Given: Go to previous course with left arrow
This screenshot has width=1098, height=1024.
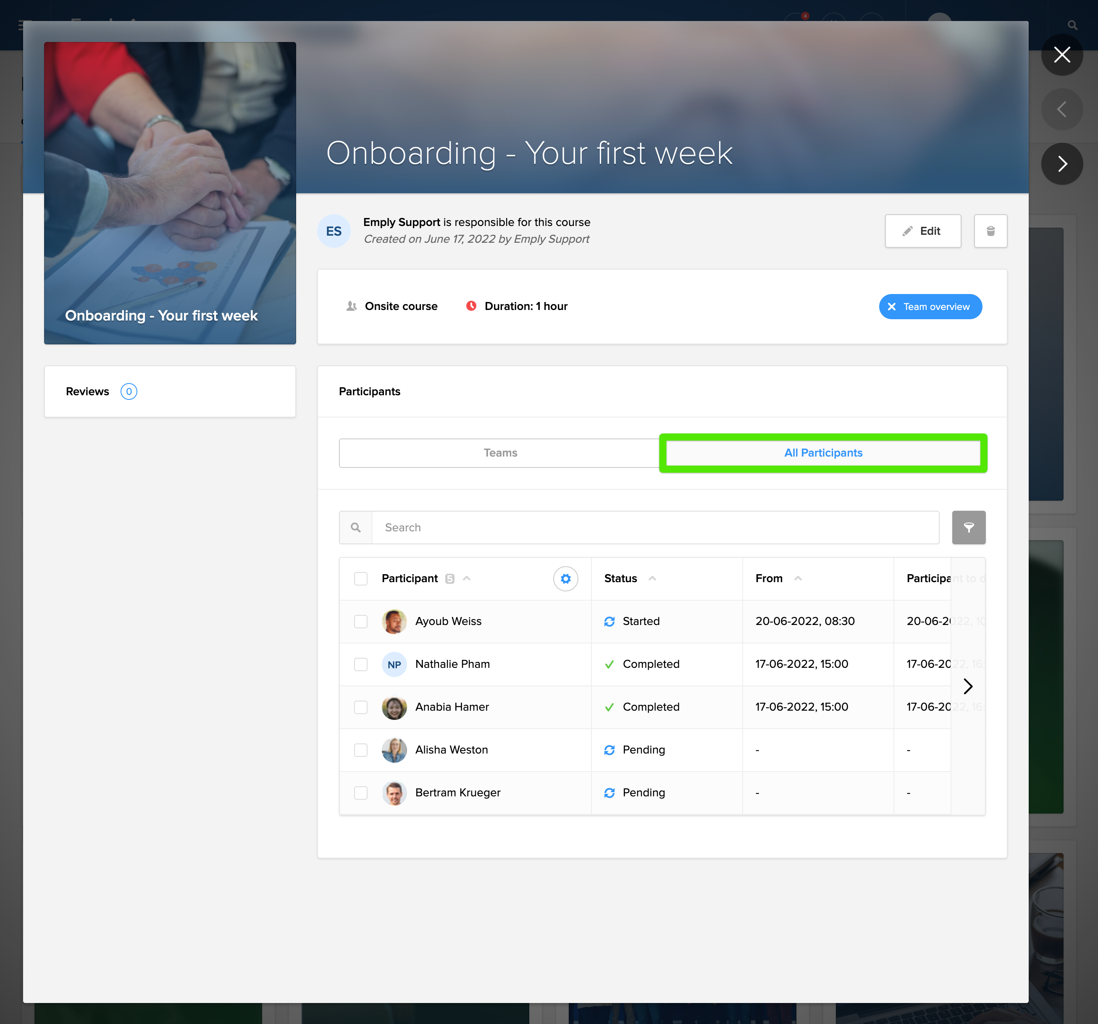Looking at the screenshot, I should point(1061,109).
